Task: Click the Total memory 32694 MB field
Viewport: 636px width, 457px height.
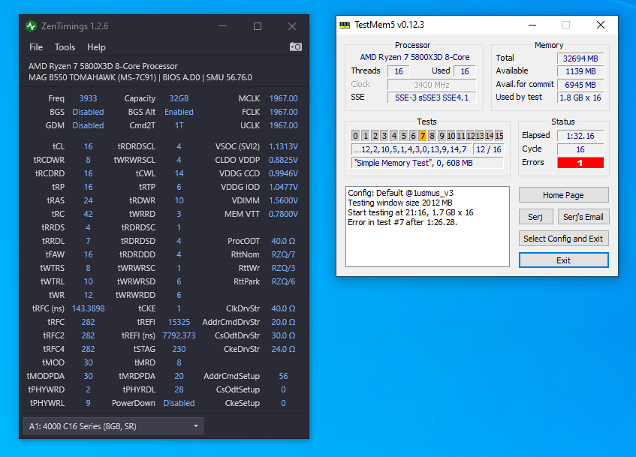Action: click(x=580, y=59)
